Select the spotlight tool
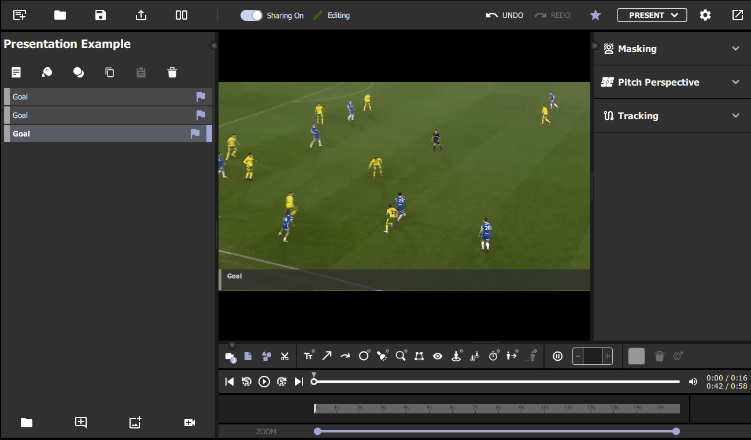Screen dimensions: 751x440 point(383,356)
